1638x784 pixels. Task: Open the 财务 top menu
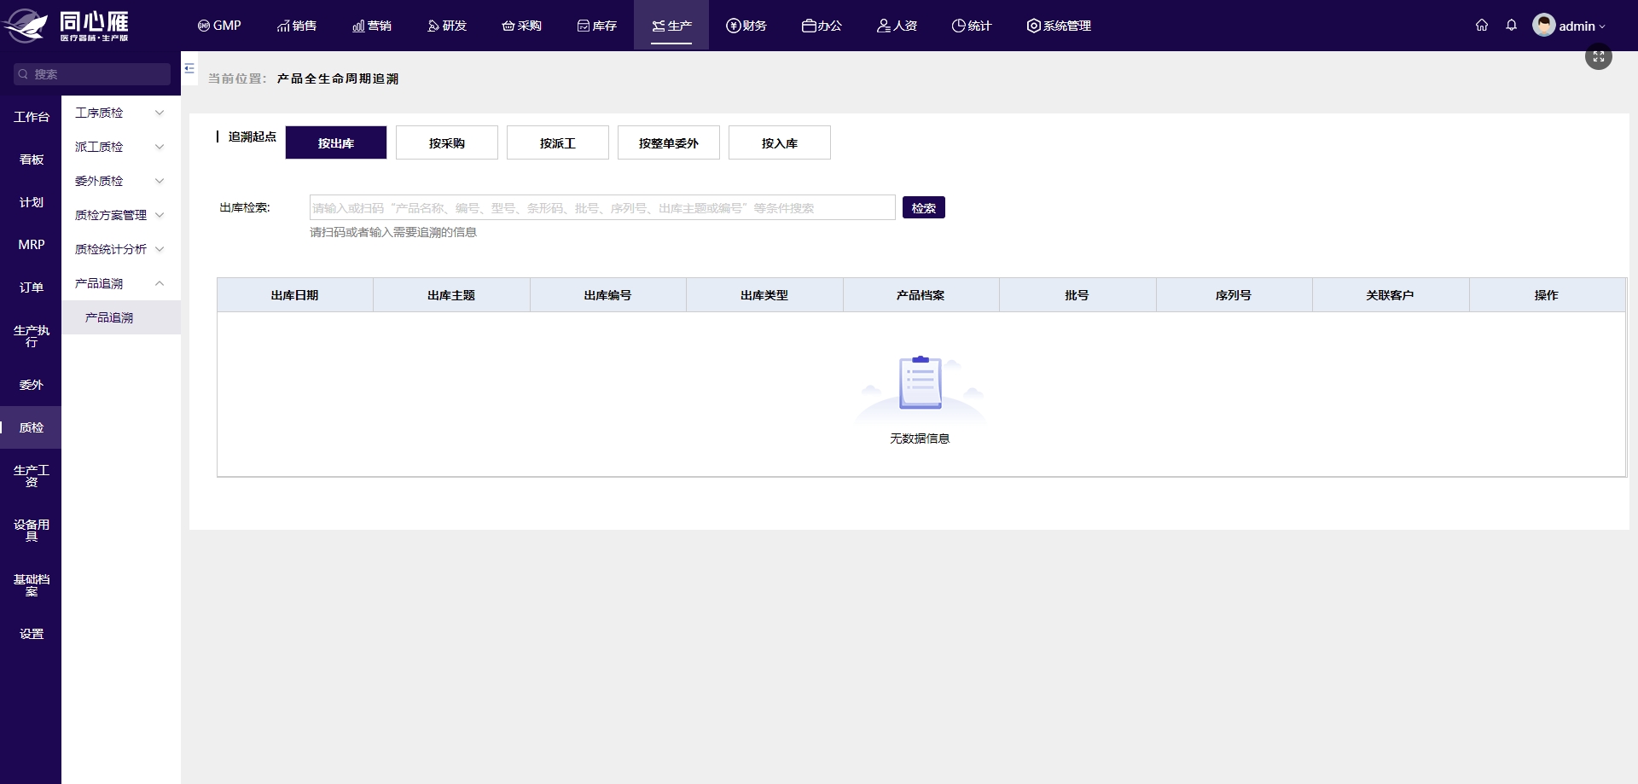point(746,26)
